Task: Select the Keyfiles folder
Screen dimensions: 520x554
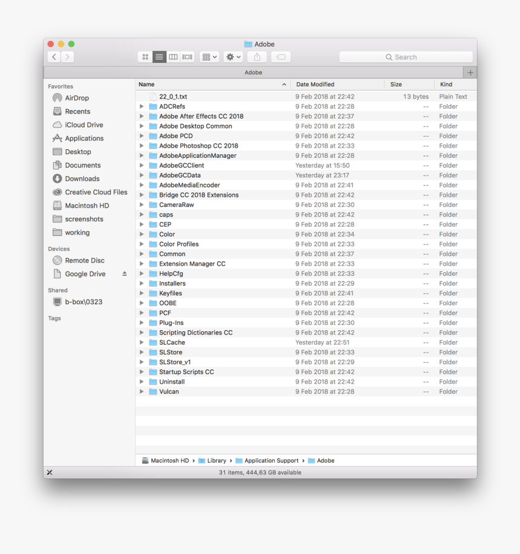Action: [306, 293]
